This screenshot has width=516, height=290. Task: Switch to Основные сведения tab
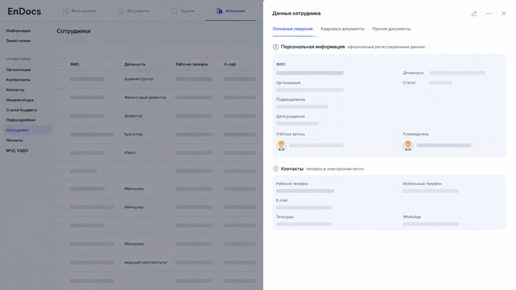click(x=293, y=29)
